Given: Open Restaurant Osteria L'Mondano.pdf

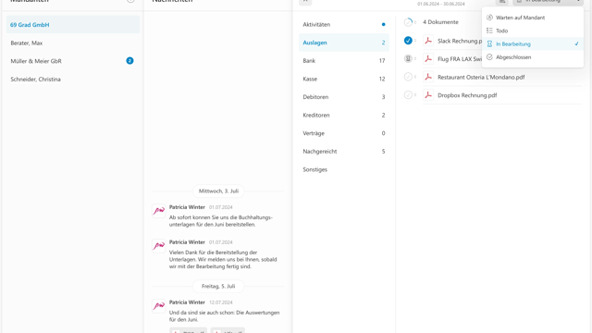Looking at the screenshot, I should tap(481, 77).
